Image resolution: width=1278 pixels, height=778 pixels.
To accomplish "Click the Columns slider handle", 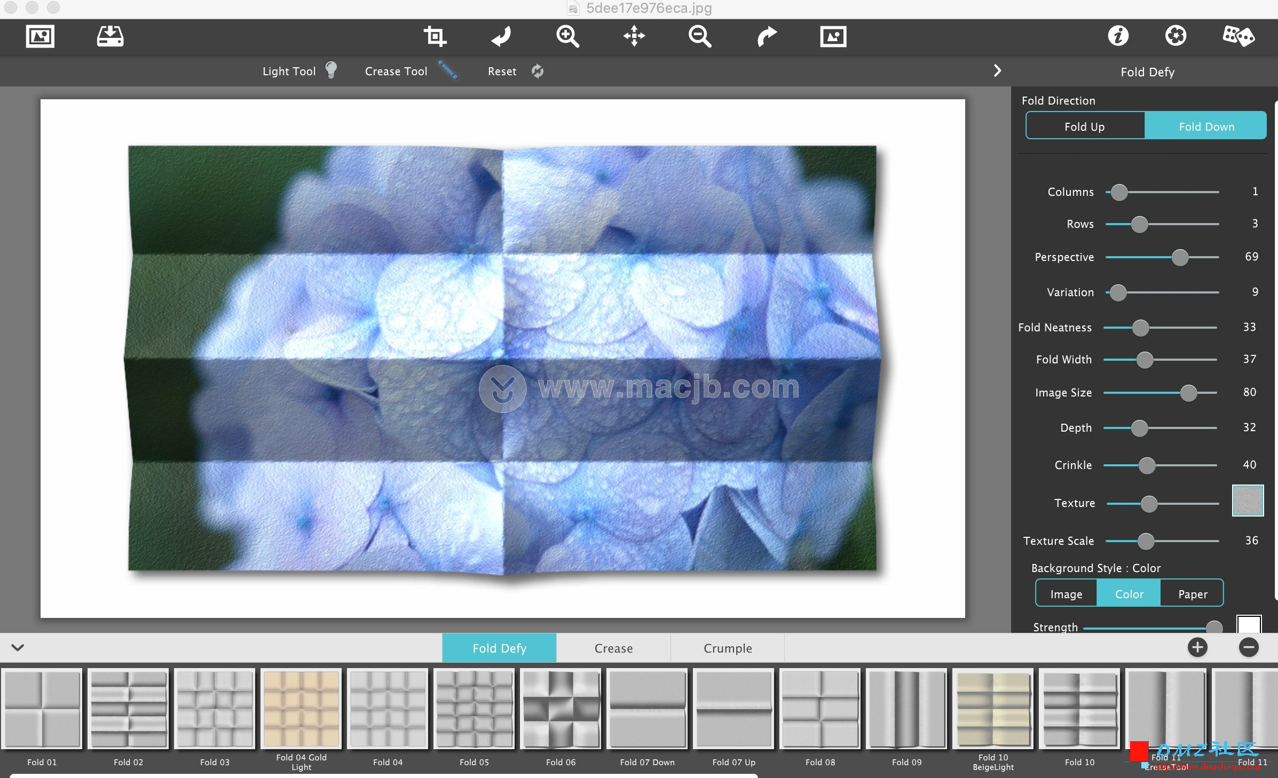I will 1119,192.
